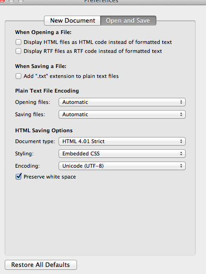Screen dimensions: 206x274
Task: Select the Open and Save tab
Action: click(x=128, y=21)
